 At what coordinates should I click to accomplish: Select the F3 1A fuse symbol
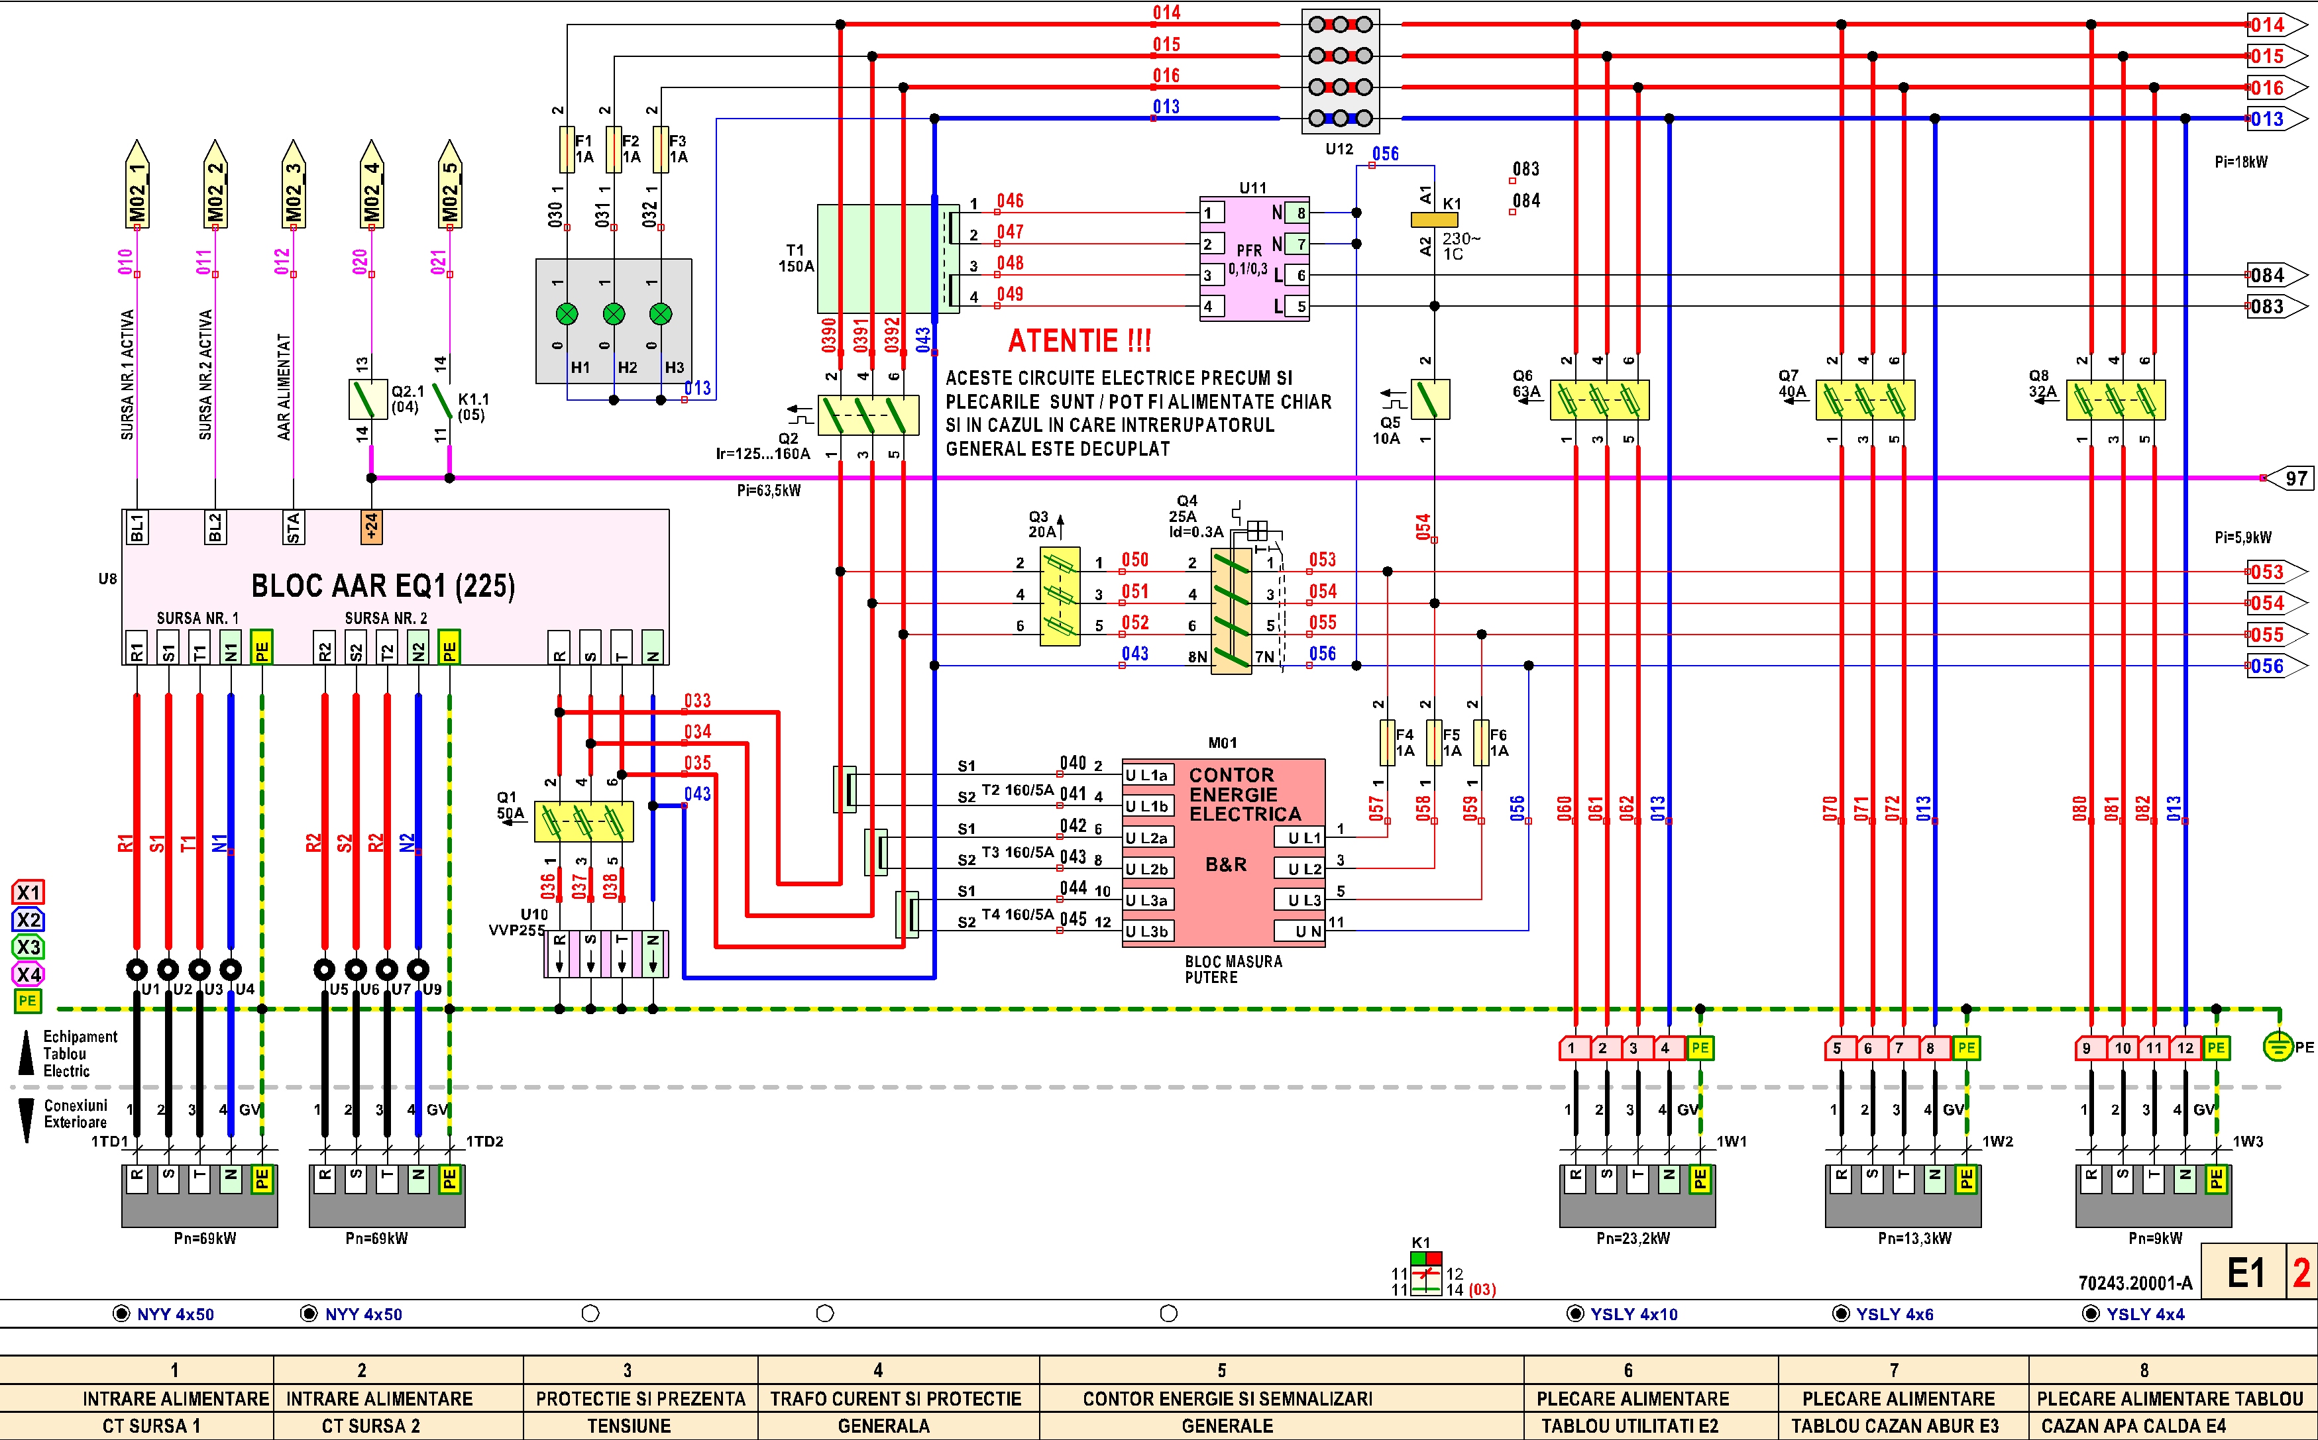click(x=660, y=150)
